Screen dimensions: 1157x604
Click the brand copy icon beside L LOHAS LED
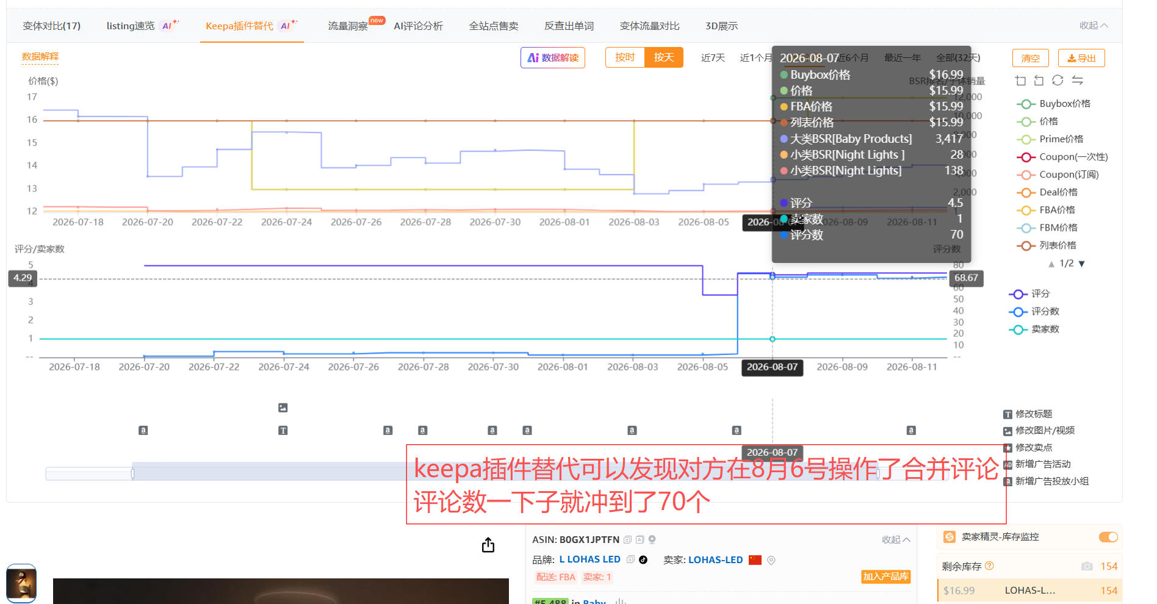click(630, 559)
